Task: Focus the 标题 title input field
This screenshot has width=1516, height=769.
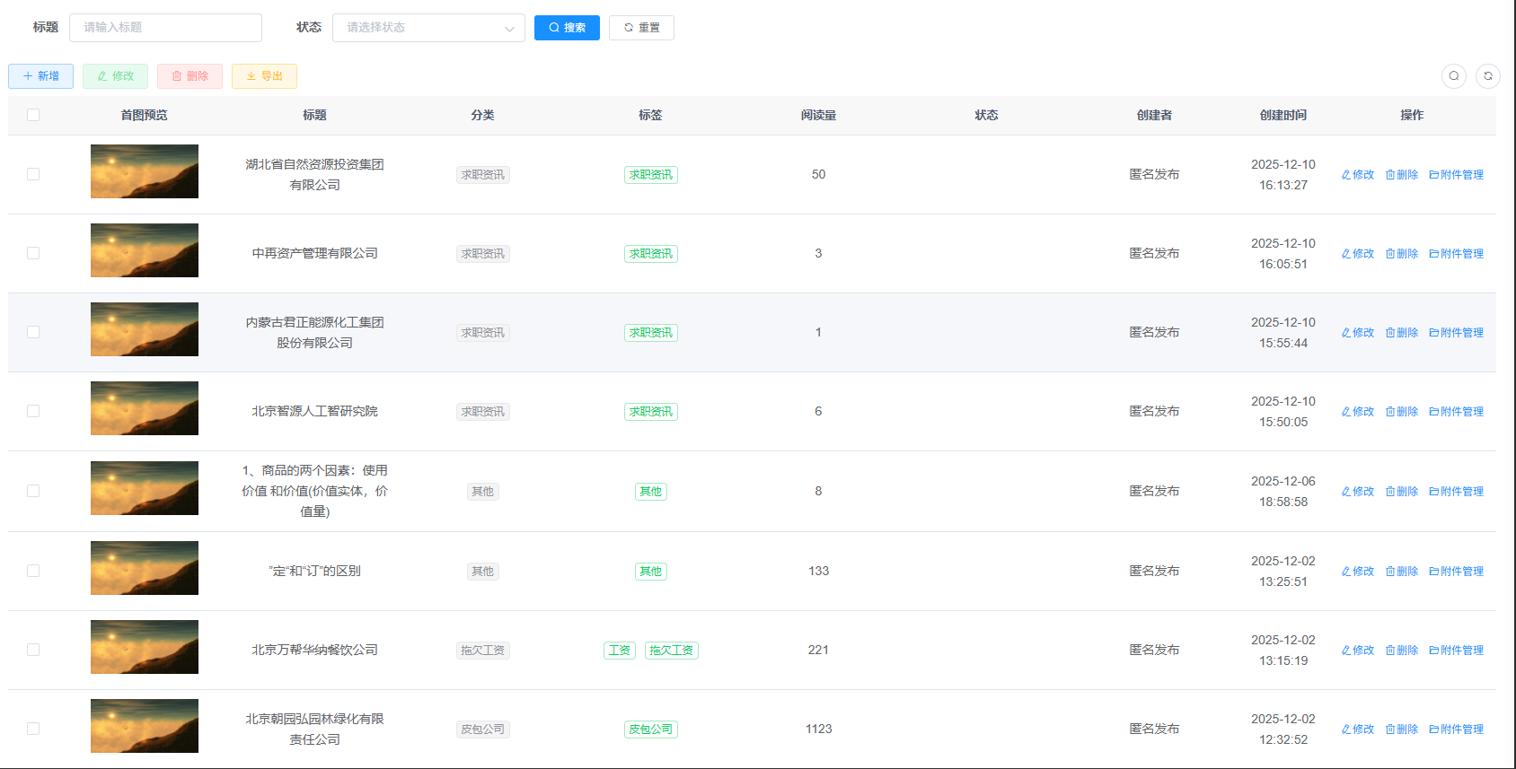Action: click(x=165, y=28)
